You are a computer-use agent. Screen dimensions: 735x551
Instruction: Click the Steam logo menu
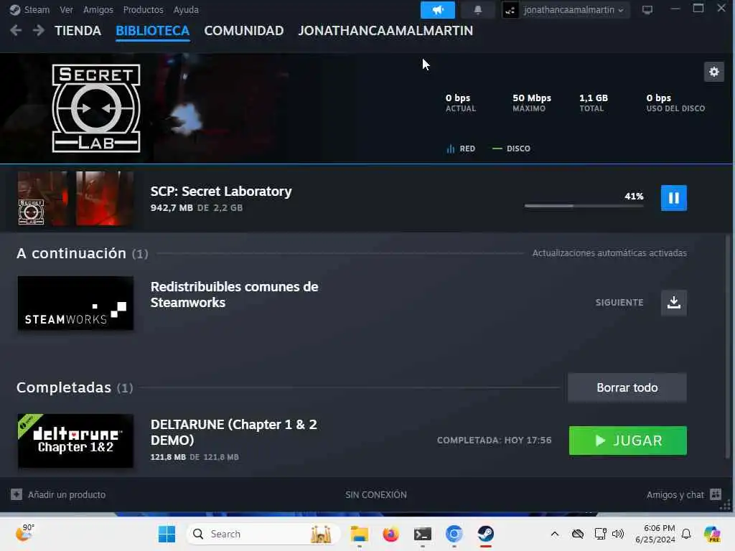[x=29, y=10]
